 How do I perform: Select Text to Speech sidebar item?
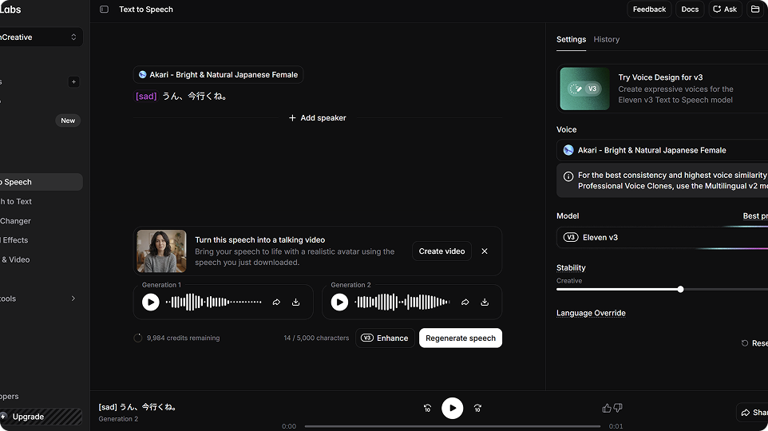pos(42,182)
